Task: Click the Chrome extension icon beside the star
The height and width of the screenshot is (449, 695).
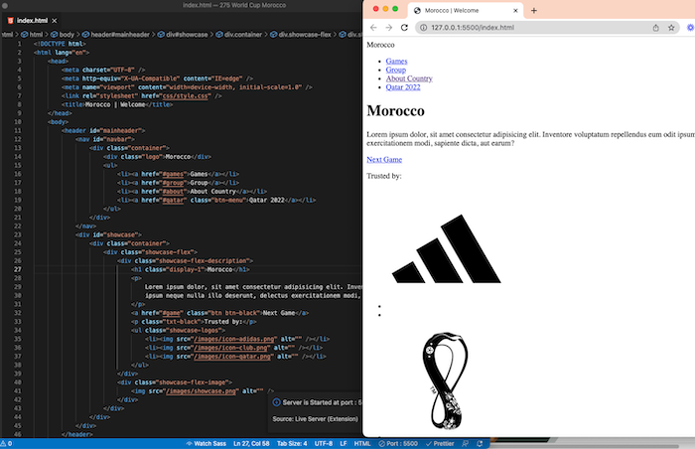Action: 690,28
